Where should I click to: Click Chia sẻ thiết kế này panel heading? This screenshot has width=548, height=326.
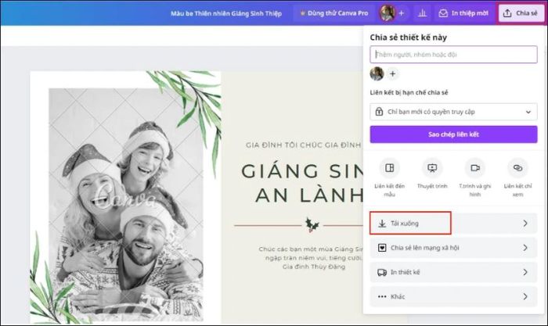(408, 38)
